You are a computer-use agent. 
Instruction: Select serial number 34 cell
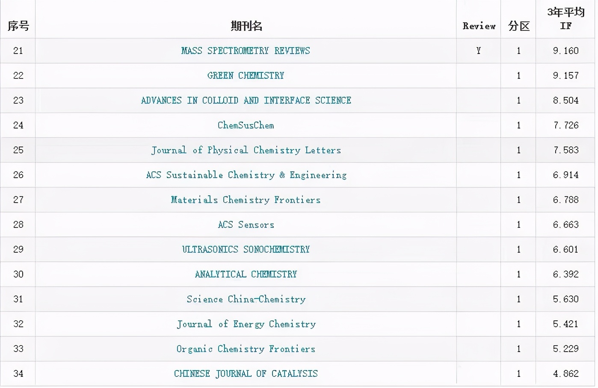click(x=18, y=373)
